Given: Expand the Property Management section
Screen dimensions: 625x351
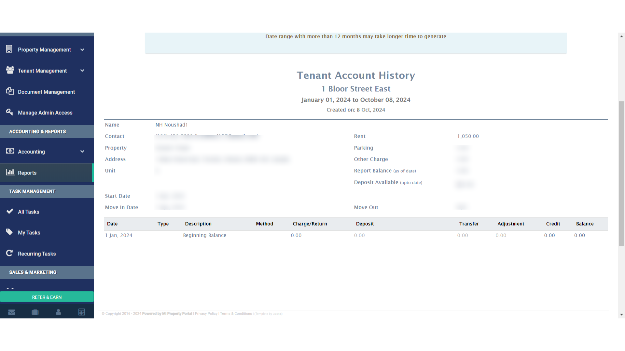Looking at the screenshot, I should [x=82, y=49].
